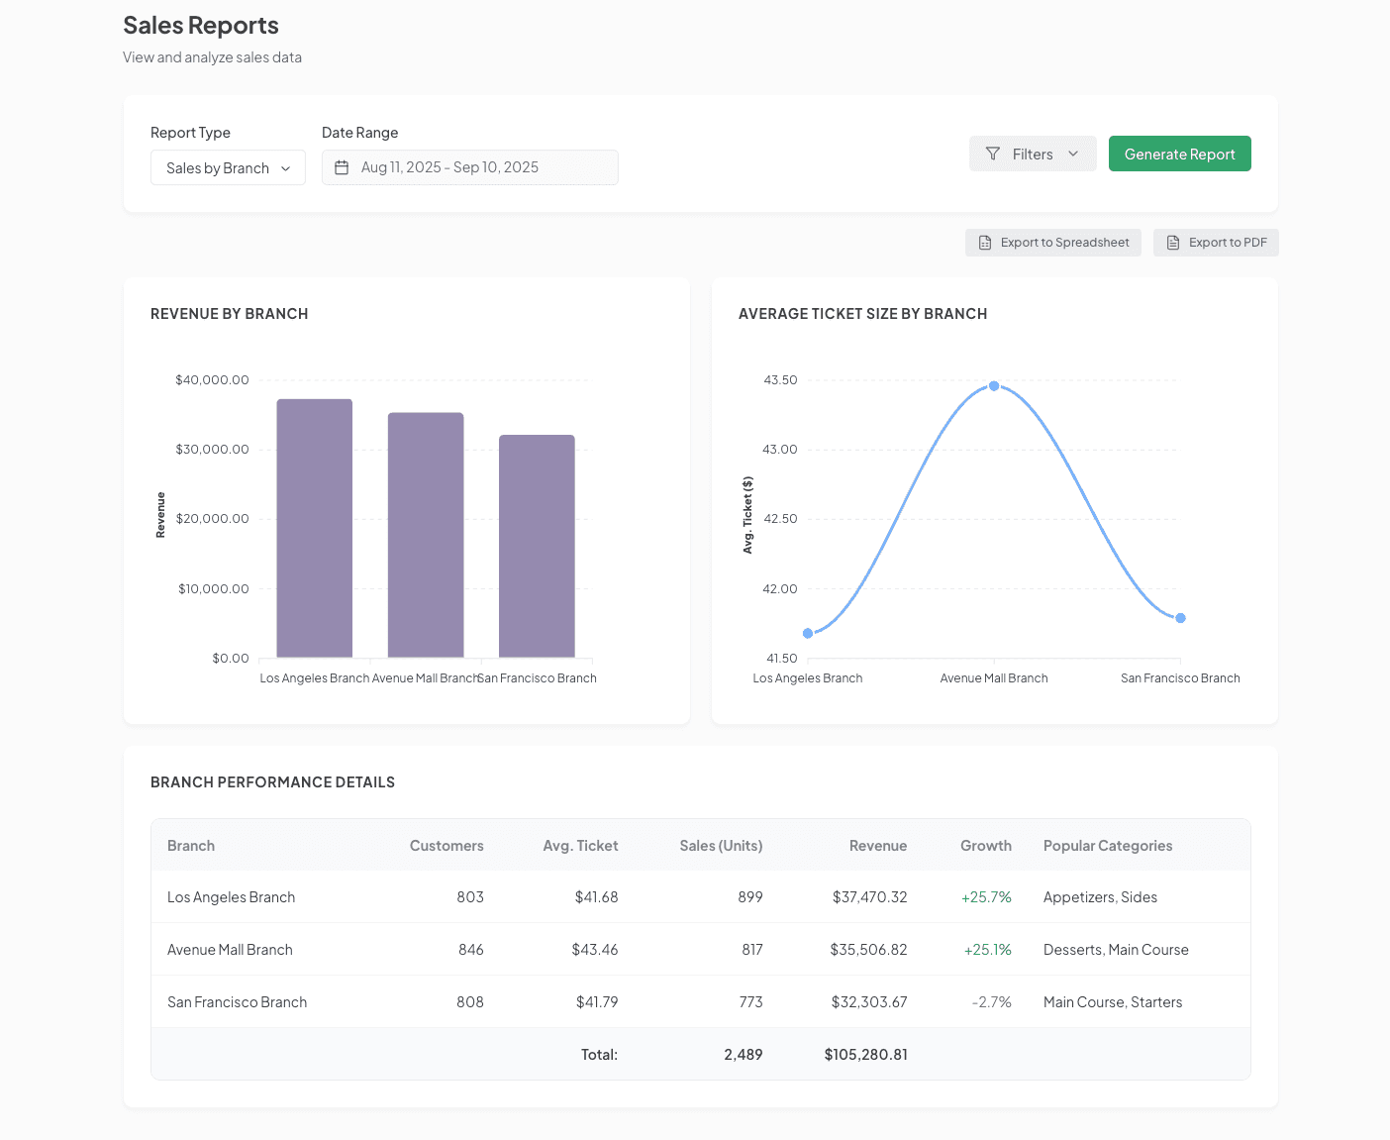Viewport: 1390px width, 1140px height.
Task: Click the funnel icon on Filters
Action: pos(992,155)
